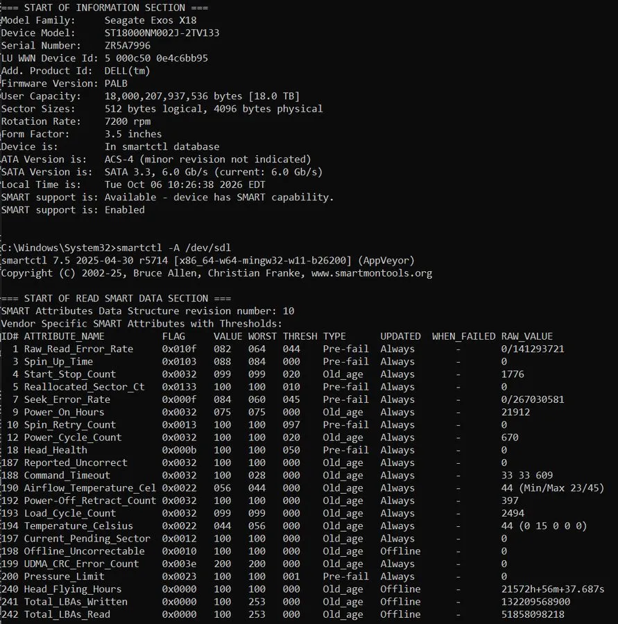Select Spin_Retry_Count threshold value 097

coord(291,425)
